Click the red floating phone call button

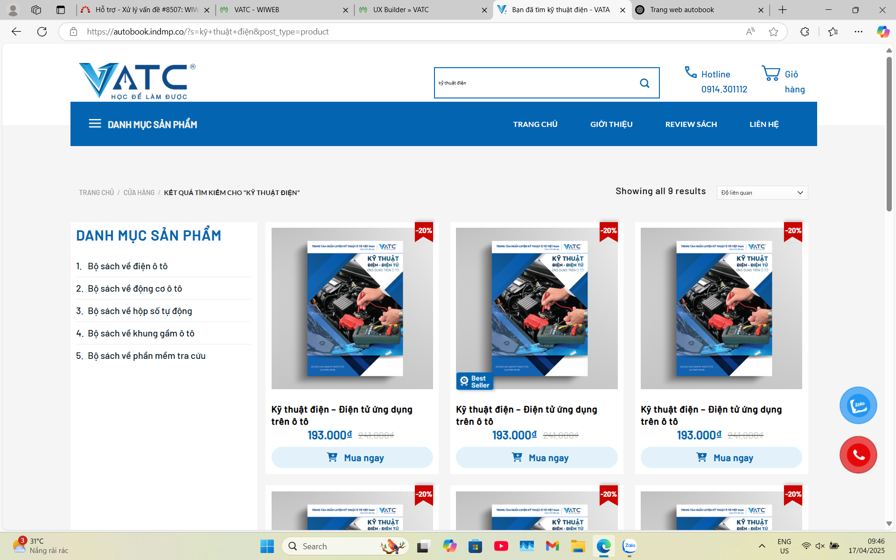(858, 455)
